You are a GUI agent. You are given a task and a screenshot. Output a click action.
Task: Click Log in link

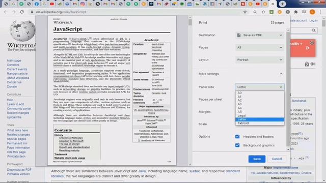click(x=313, y=20)
